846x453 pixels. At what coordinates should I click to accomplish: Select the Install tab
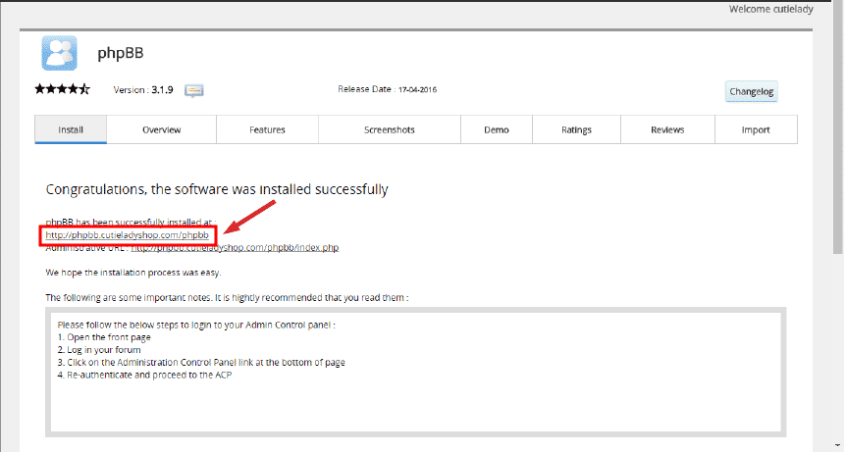pyautogui.click(x=71, y=129)
